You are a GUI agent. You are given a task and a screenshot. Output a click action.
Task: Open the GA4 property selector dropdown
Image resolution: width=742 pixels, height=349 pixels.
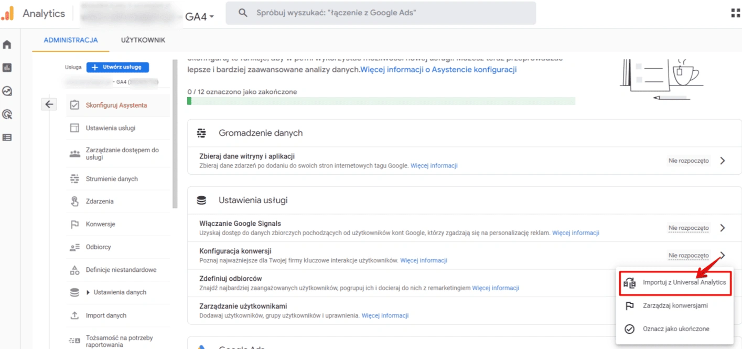200,17
